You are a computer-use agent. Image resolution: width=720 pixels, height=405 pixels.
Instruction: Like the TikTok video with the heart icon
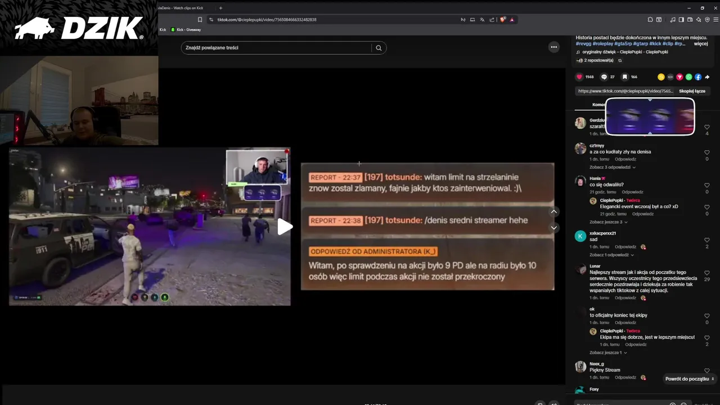579,77
